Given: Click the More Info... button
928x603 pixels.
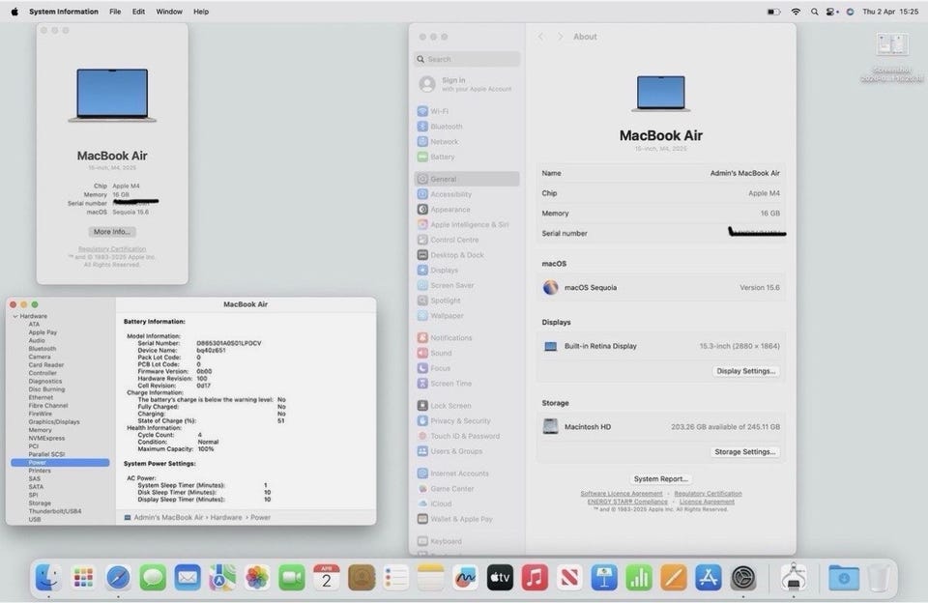Looking at the screenshot, I should pos(112,232).
